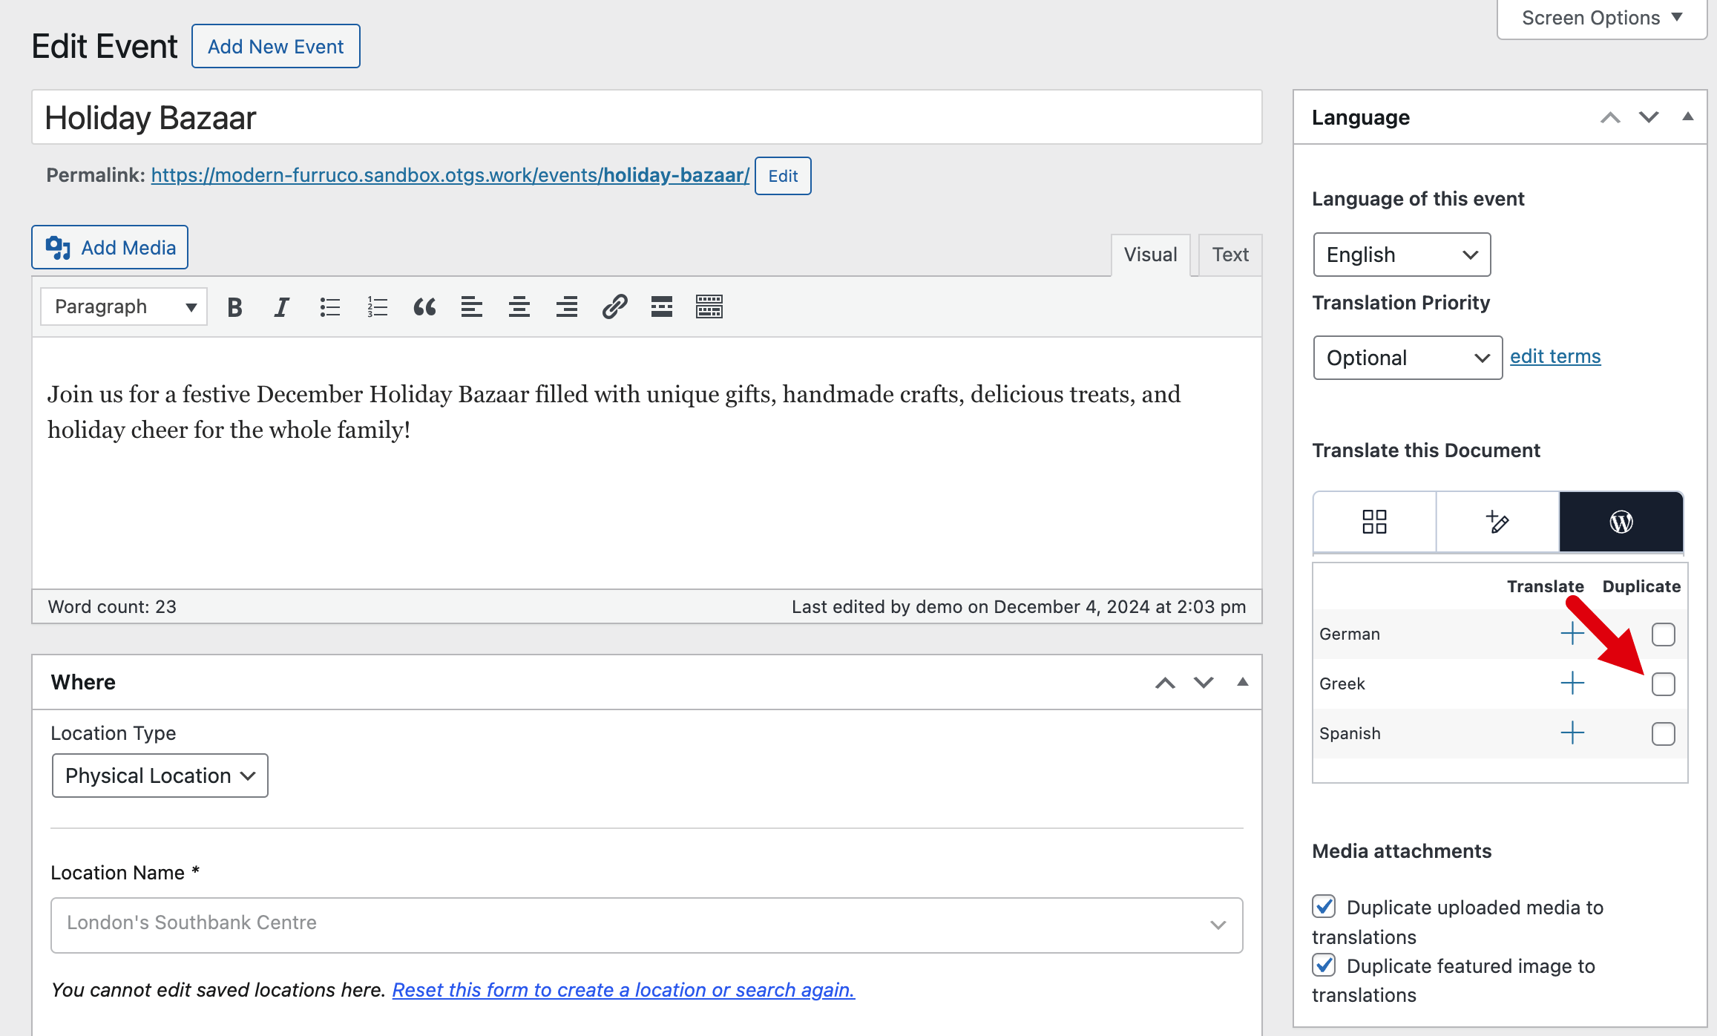Open the Screen Options tab
Viewport: 1717px width, 1036px height.
tap(1601, 18)
